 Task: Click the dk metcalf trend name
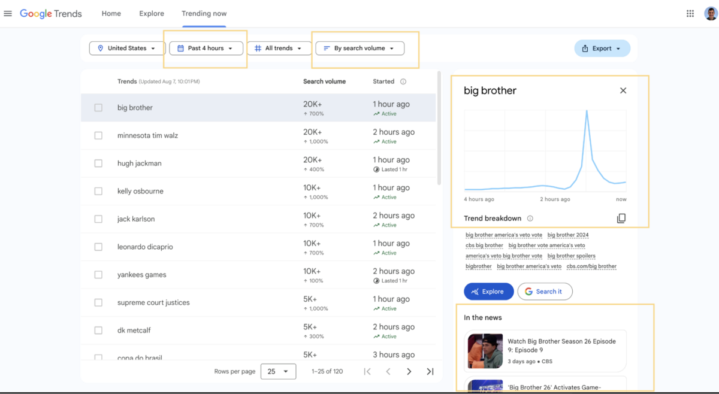[135, 331]
